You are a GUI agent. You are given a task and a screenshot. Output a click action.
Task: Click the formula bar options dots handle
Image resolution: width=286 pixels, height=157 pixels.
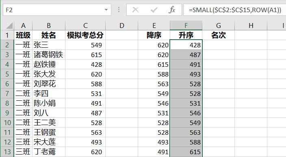tap(119, 10)
